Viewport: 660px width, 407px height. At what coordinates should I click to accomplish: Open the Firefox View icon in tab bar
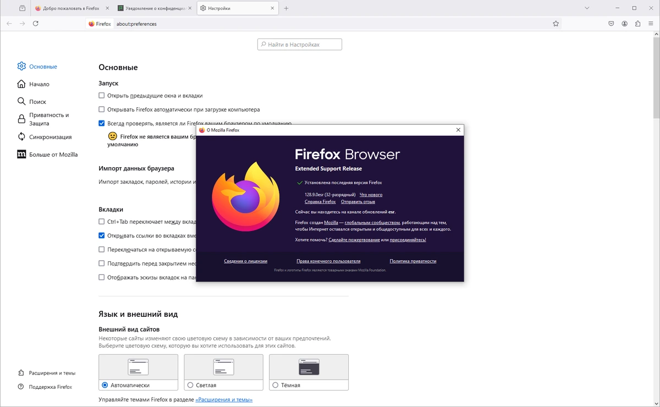(x=22, y=8)
